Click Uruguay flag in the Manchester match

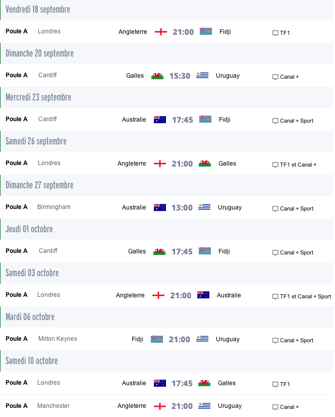tap(204, 406)
